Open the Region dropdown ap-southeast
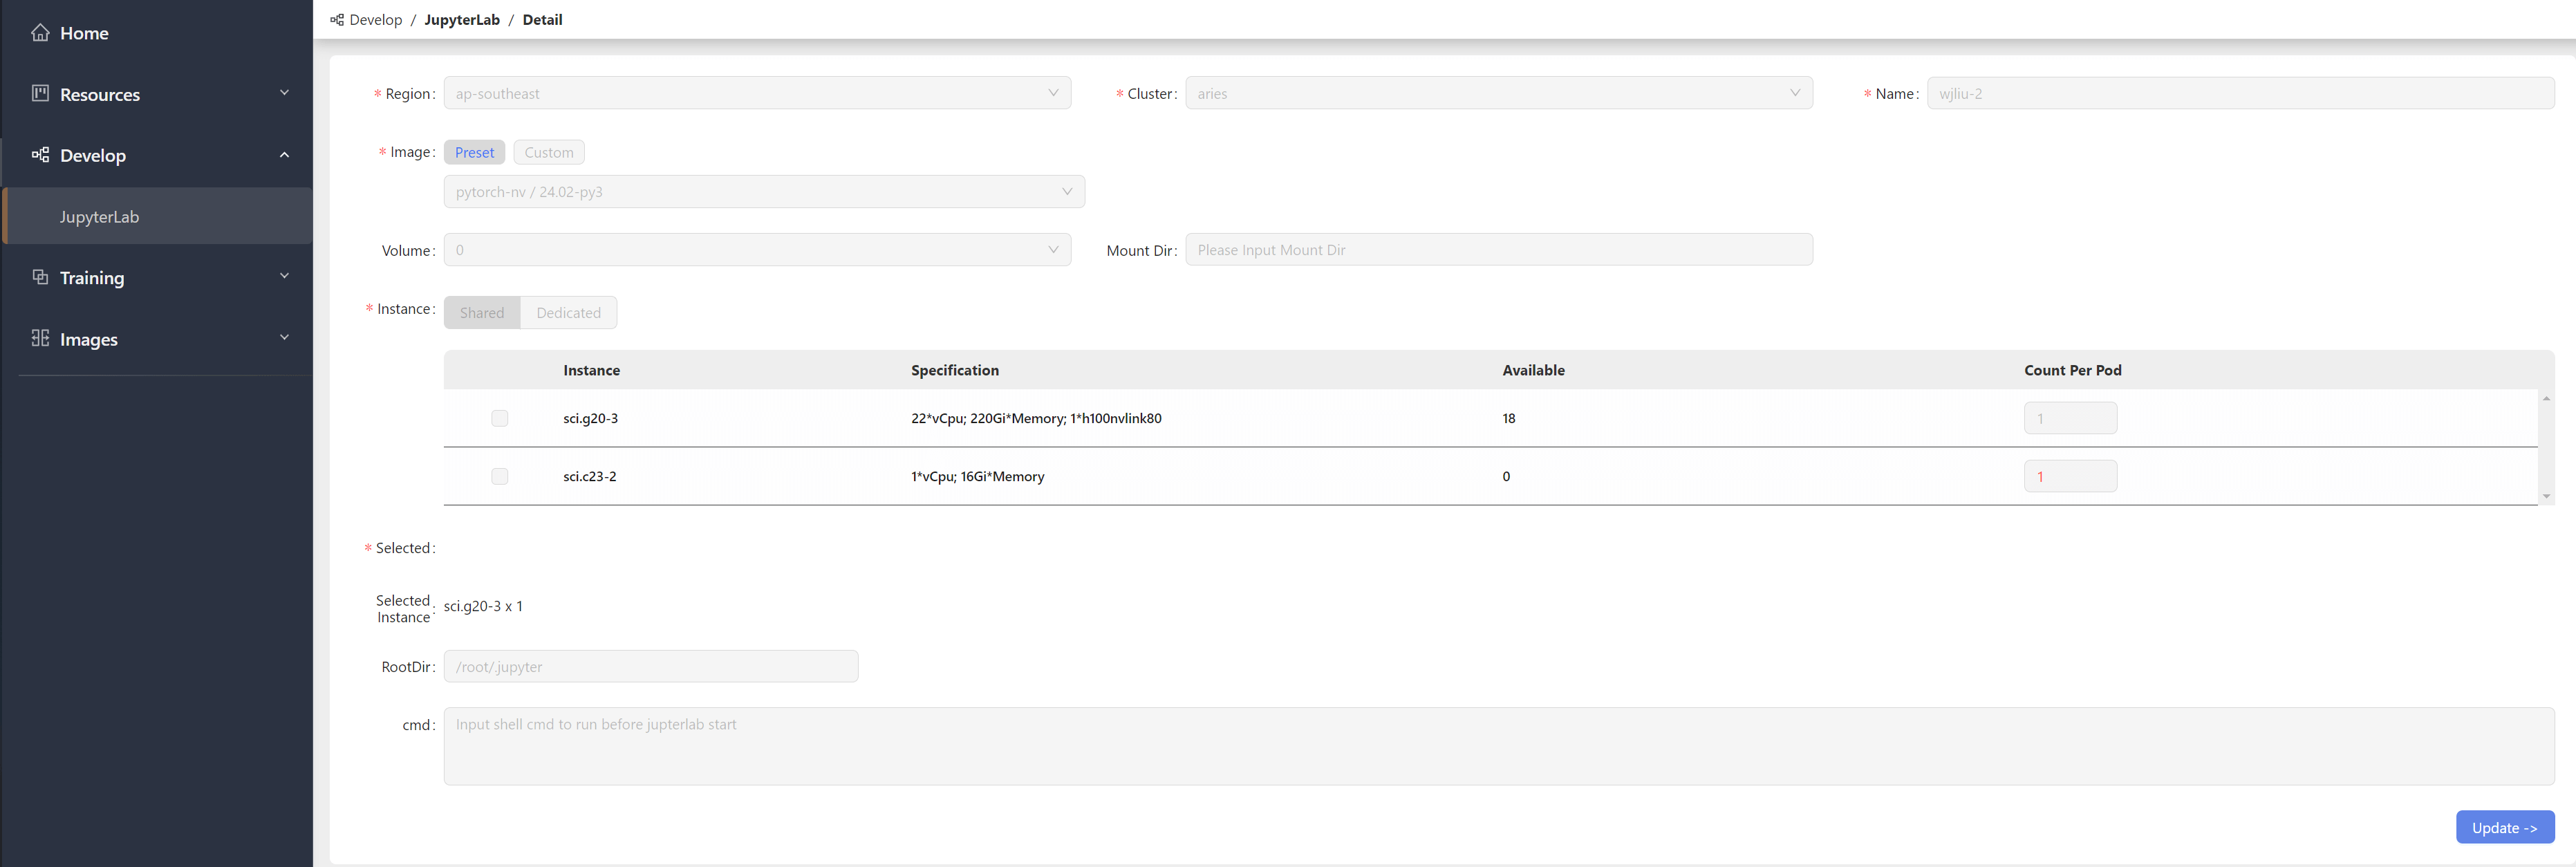Viewport: 2576px width, 867px height. click(x=757, y=93)
